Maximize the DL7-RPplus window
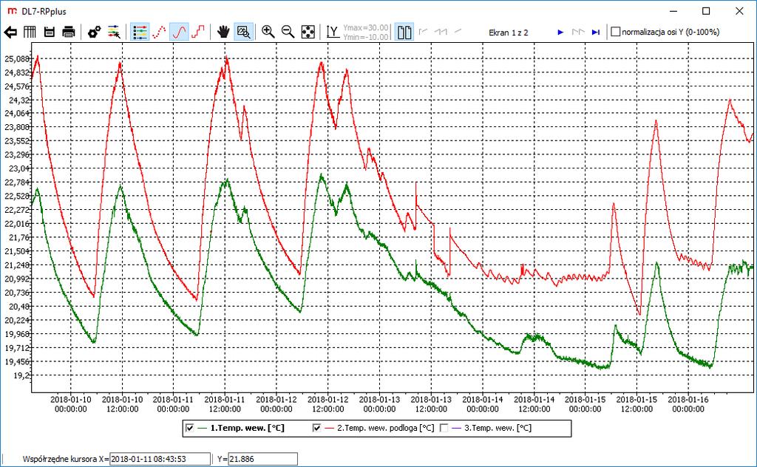Viewport: 757px width, 467px height. click(x=706, y=11)
